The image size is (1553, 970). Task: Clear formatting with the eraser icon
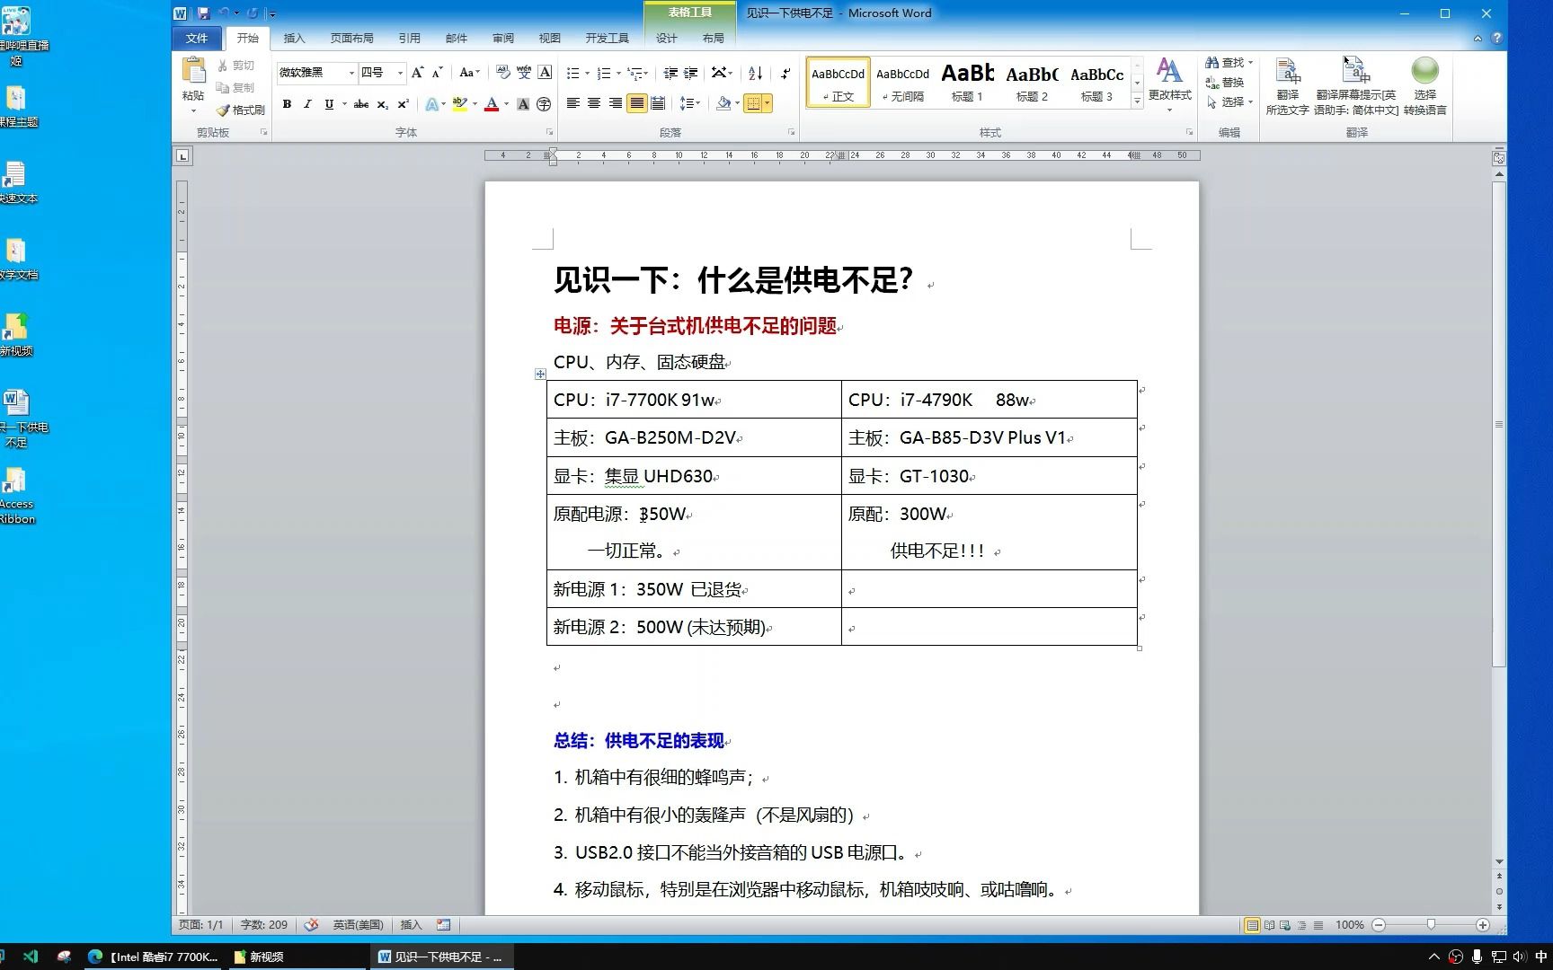tap(502, 73)
